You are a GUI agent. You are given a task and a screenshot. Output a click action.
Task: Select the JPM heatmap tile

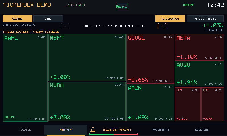click(x=188, y=104)
